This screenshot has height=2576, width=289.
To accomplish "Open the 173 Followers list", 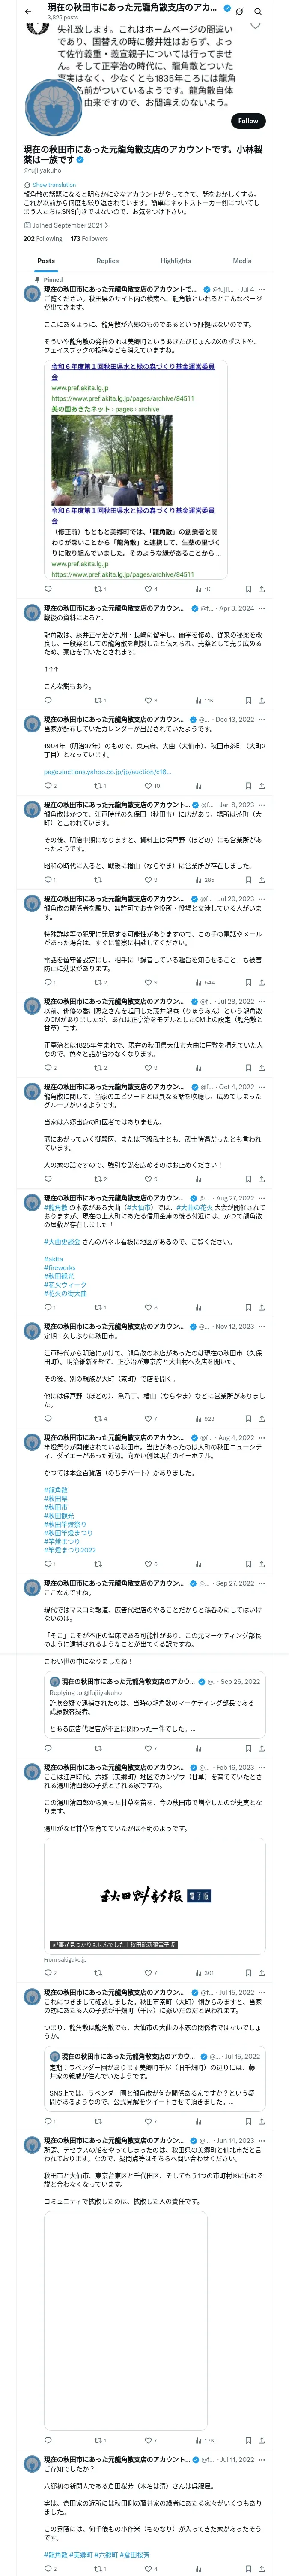I will click(89, 239).
